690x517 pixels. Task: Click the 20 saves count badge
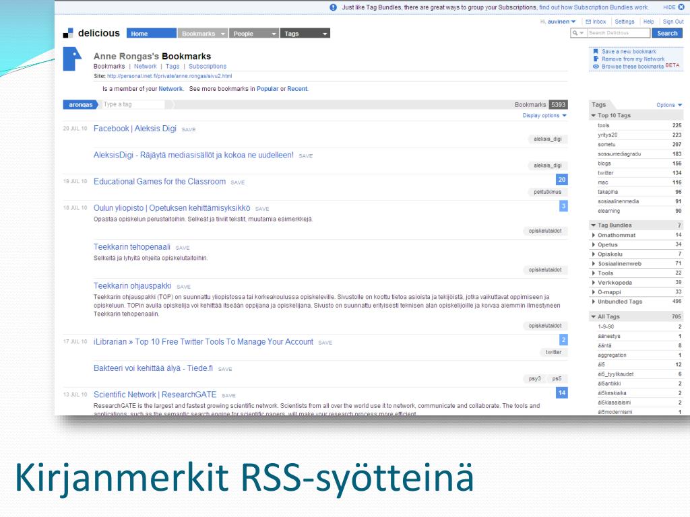(x=562, y=179)
